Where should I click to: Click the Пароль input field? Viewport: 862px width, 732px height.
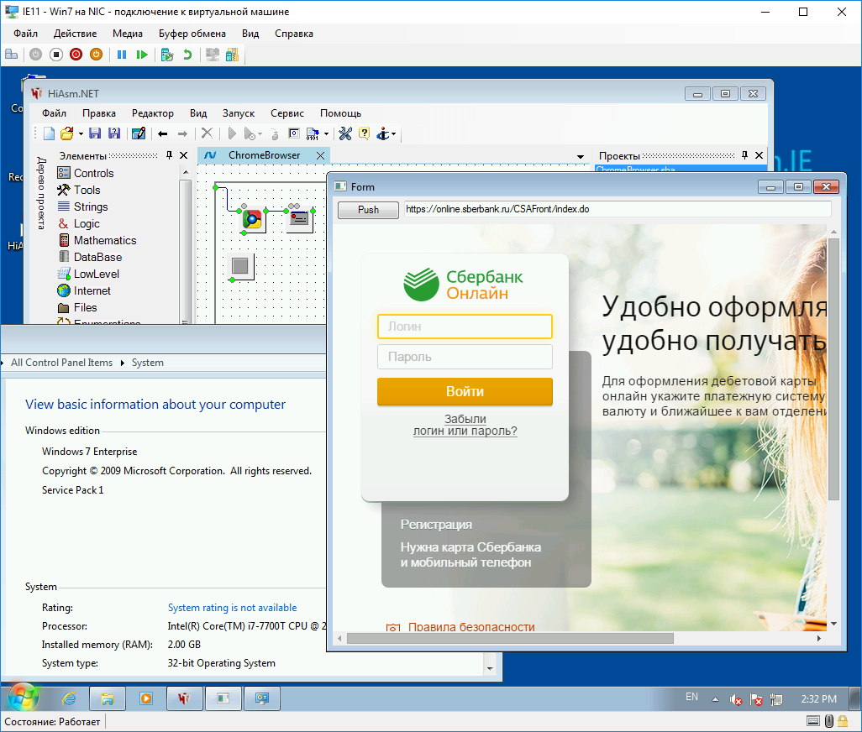(x=465, y=357)
